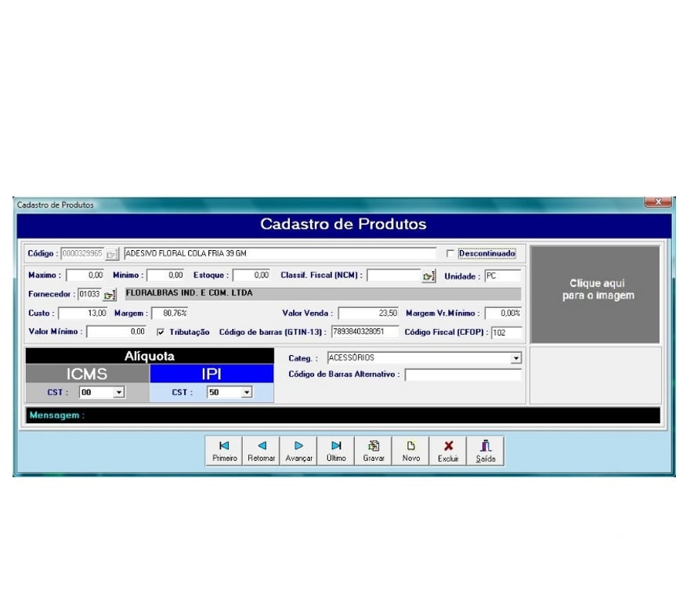
Task: Click the Novo new record icon
Action: pyautogui.click(x=410, y=447)
